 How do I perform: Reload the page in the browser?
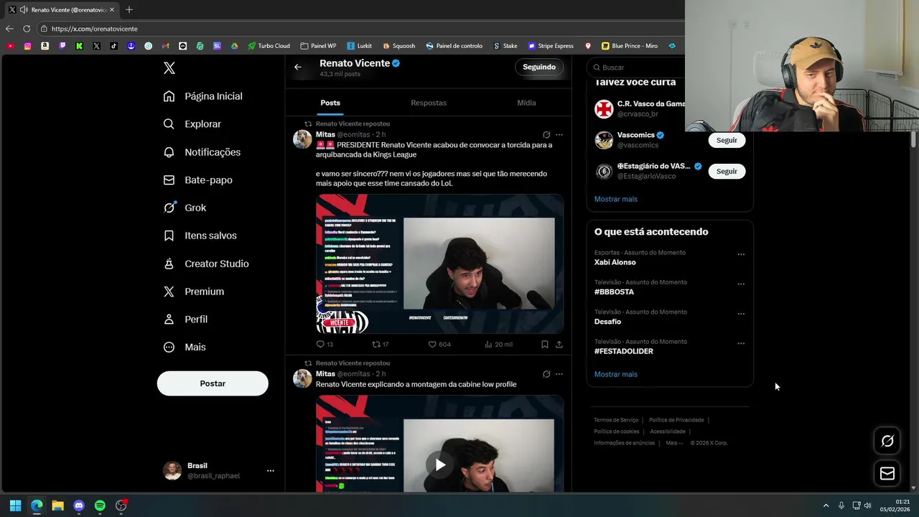27,29
